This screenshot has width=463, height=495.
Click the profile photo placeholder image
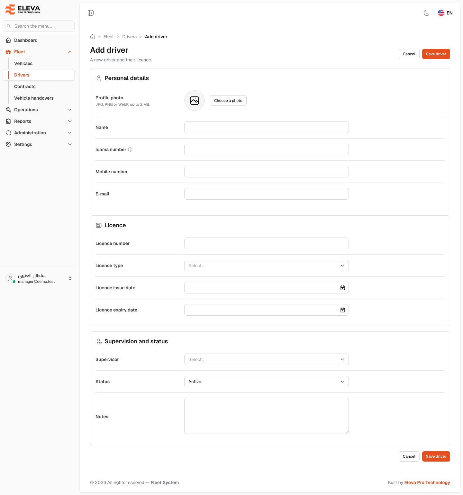click(x=195, y=101)
